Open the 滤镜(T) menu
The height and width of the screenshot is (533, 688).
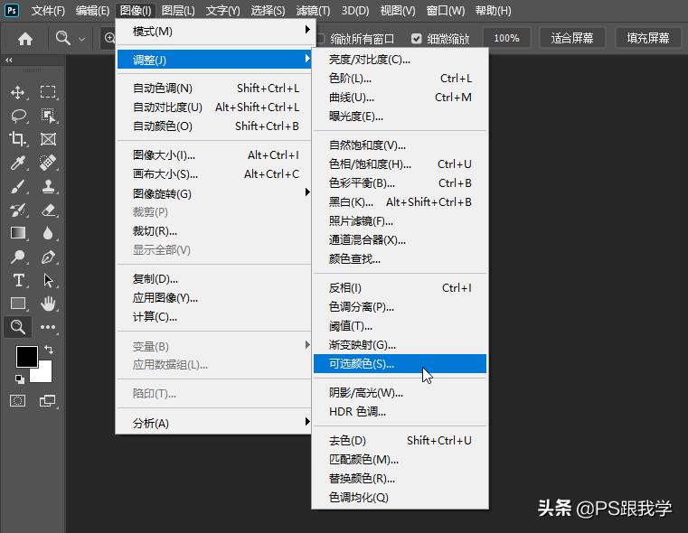[x=313, y=11]
